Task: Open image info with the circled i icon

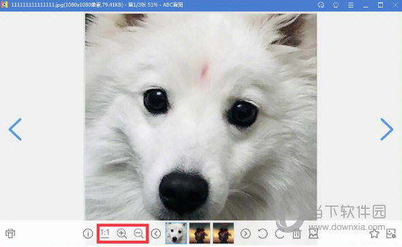Action: pos(88,233)
